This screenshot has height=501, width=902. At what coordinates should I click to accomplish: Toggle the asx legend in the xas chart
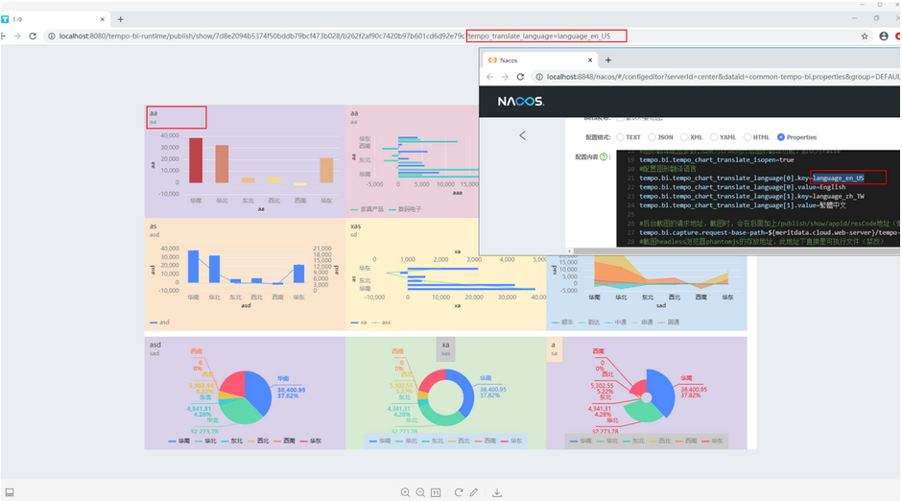point(382,322)
